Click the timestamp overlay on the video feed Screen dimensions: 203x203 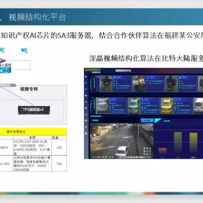(x=140, y=125)
